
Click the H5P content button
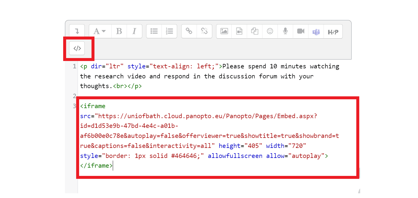point(333,32)
